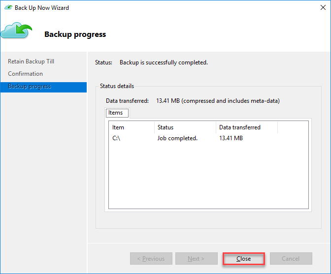Select the C:\ item row
The width and height of the screenshot is (331, 274).
click(116, 138)
